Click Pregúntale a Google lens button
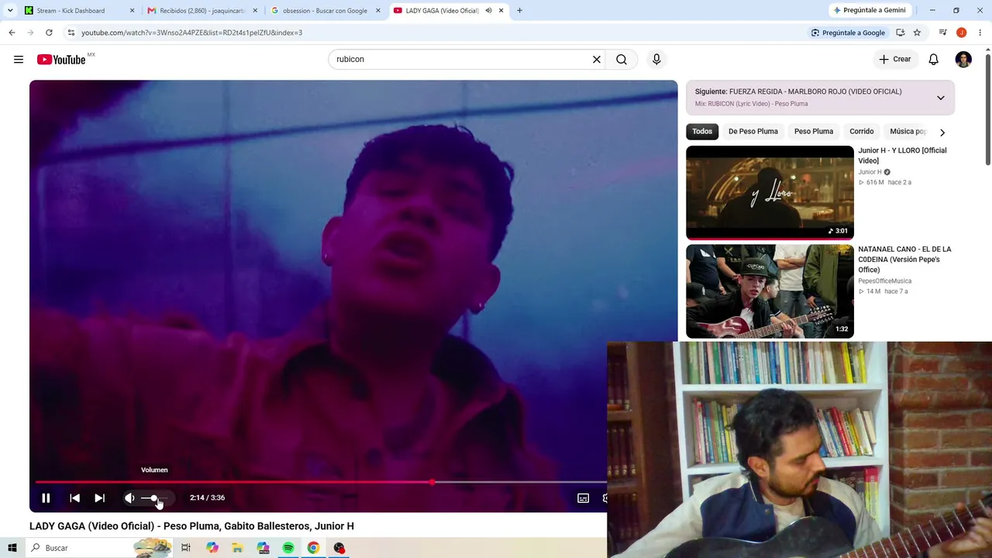Viewport: 992px width, 558px height. coord(848,33)
